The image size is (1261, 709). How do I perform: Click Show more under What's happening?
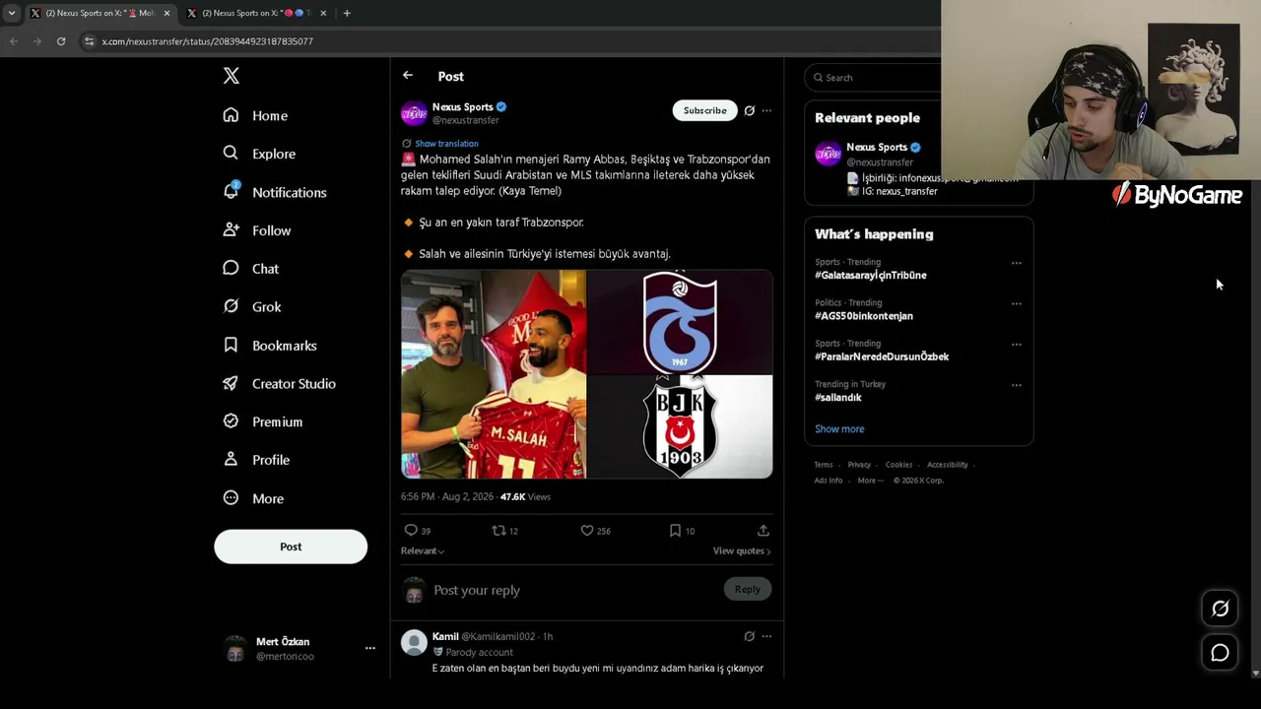click(839, 429)
